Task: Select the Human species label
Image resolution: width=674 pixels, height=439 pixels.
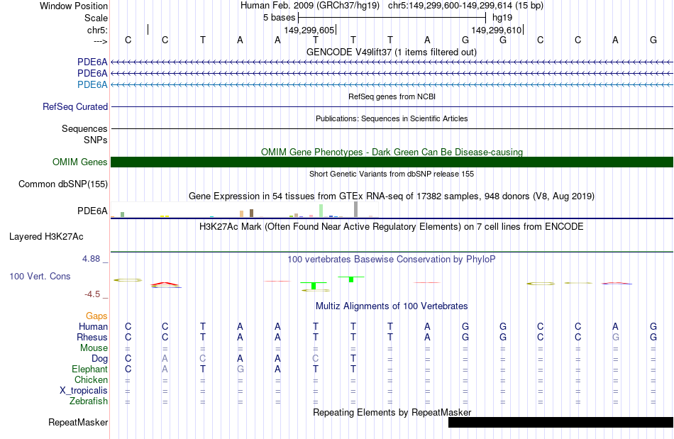Action: [93, 326]
